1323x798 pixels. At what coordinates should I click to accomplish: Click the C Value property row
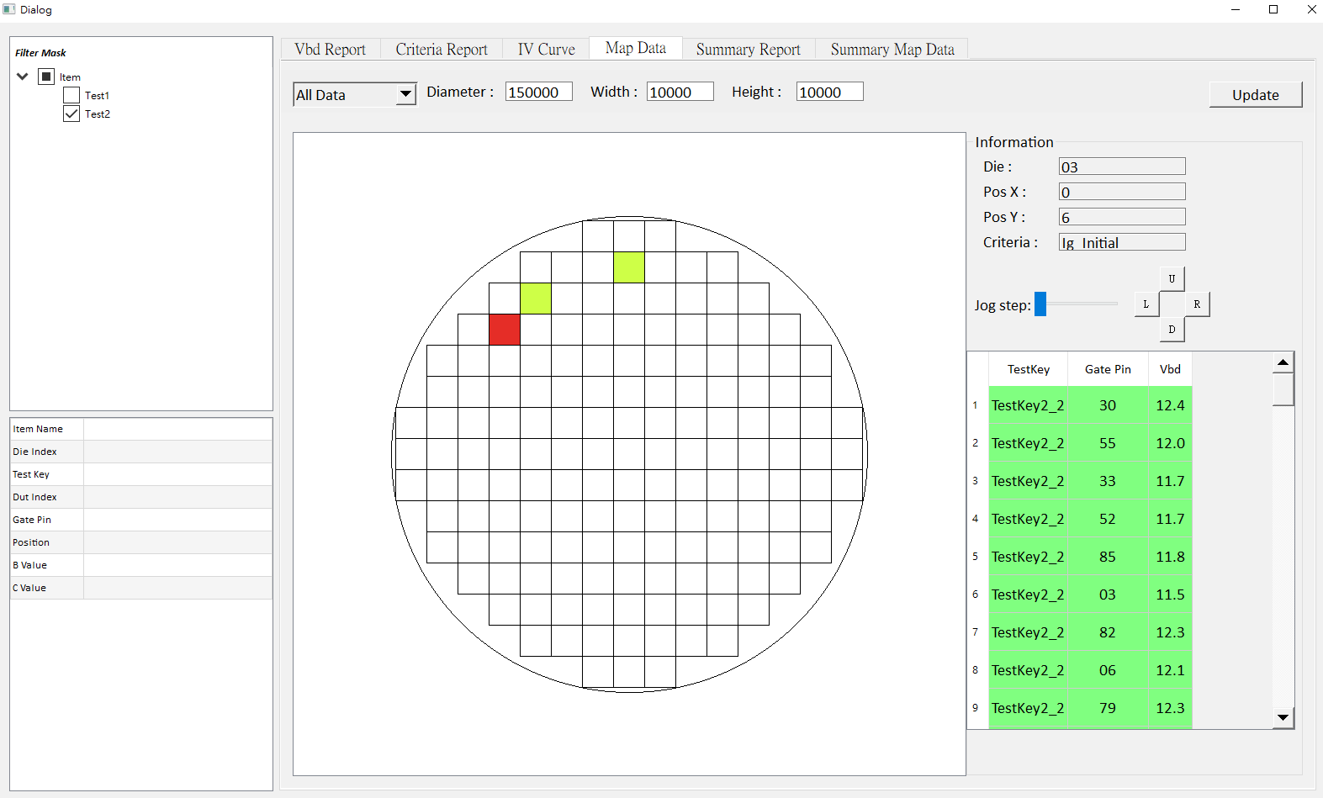coord(141,588)
